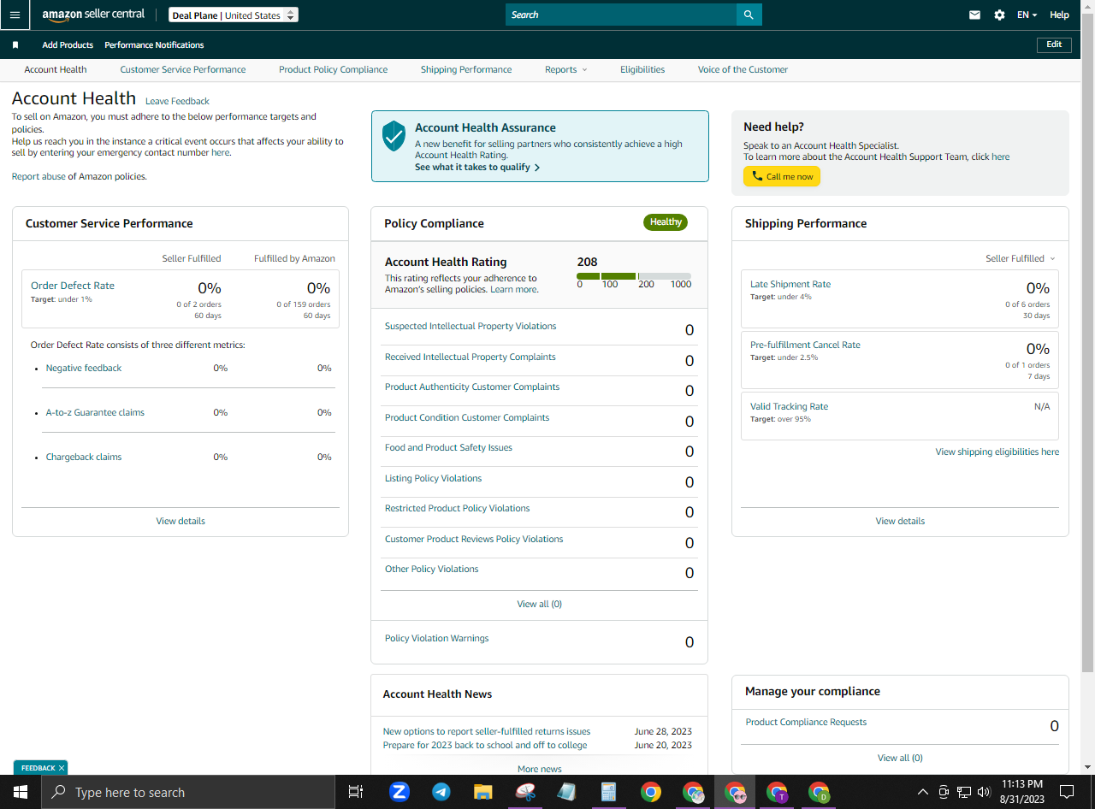Click the Leave Feedback link
The image size is (1095, 809).
click(x=177, y=101)
